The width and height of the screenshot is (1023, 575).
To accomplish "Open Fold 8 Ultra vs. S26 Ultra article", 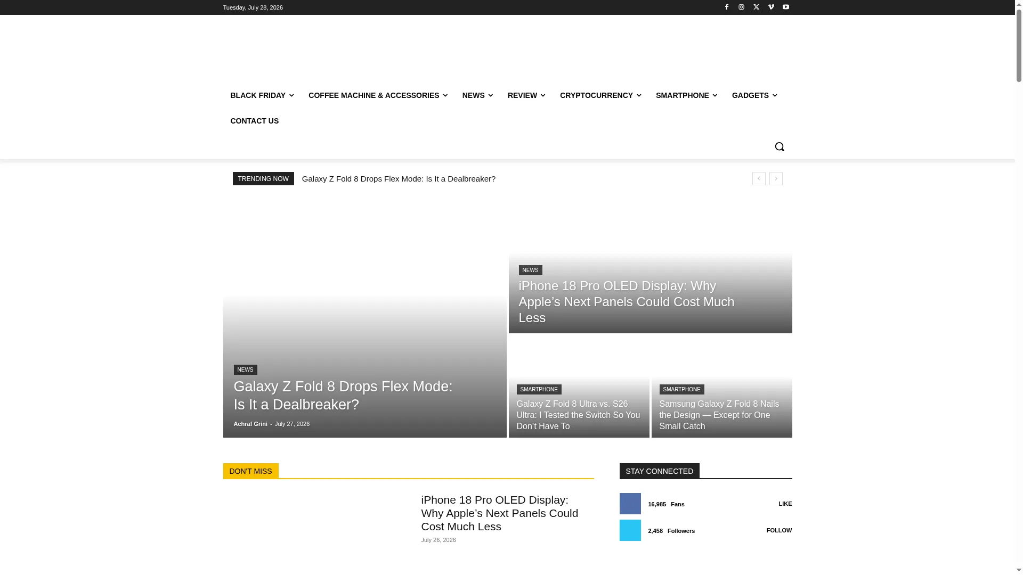I will click(x=578, y=415).
